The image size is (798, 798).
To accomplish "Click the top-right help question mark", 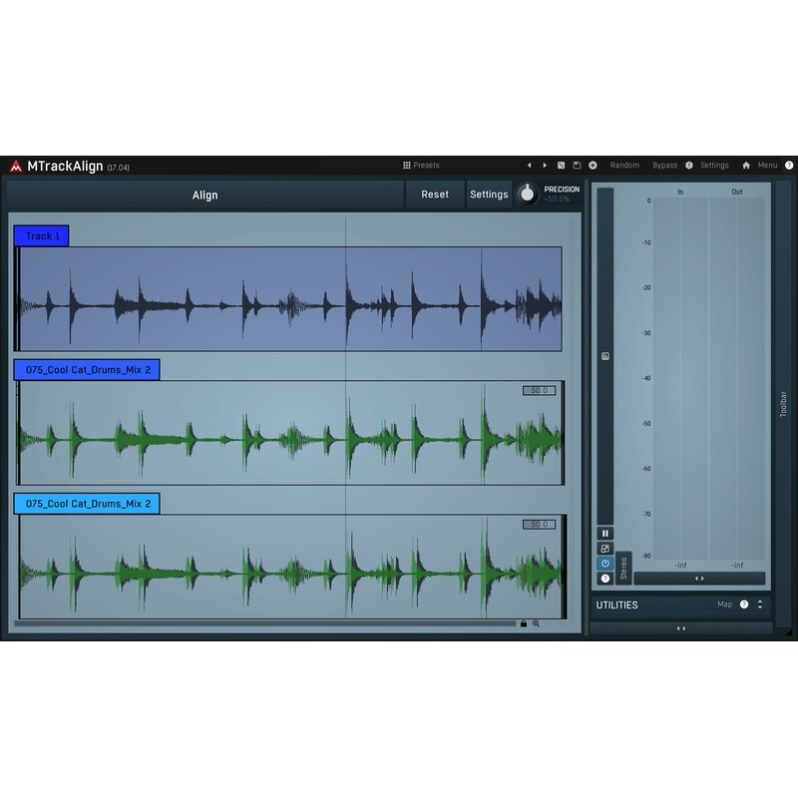I will [789, 166].
